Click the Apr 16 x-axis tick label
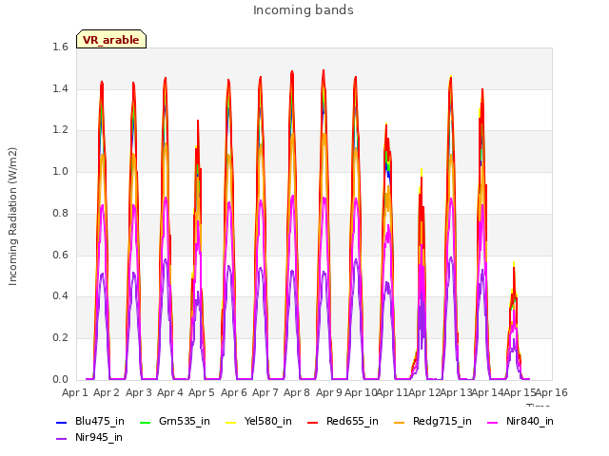Screen dimensions: 609x456 (552, 392)
